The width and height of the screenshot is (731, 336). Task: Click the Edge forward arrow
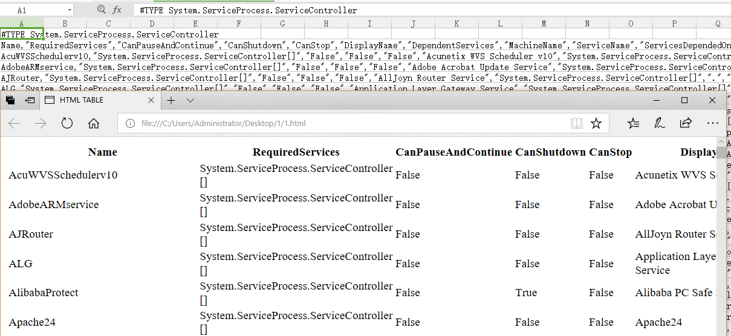[41, 123]
